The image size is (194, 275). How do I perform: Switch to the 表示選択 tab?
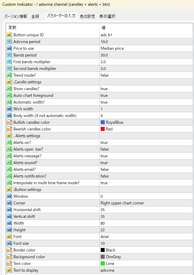click(x=107, y=16)
